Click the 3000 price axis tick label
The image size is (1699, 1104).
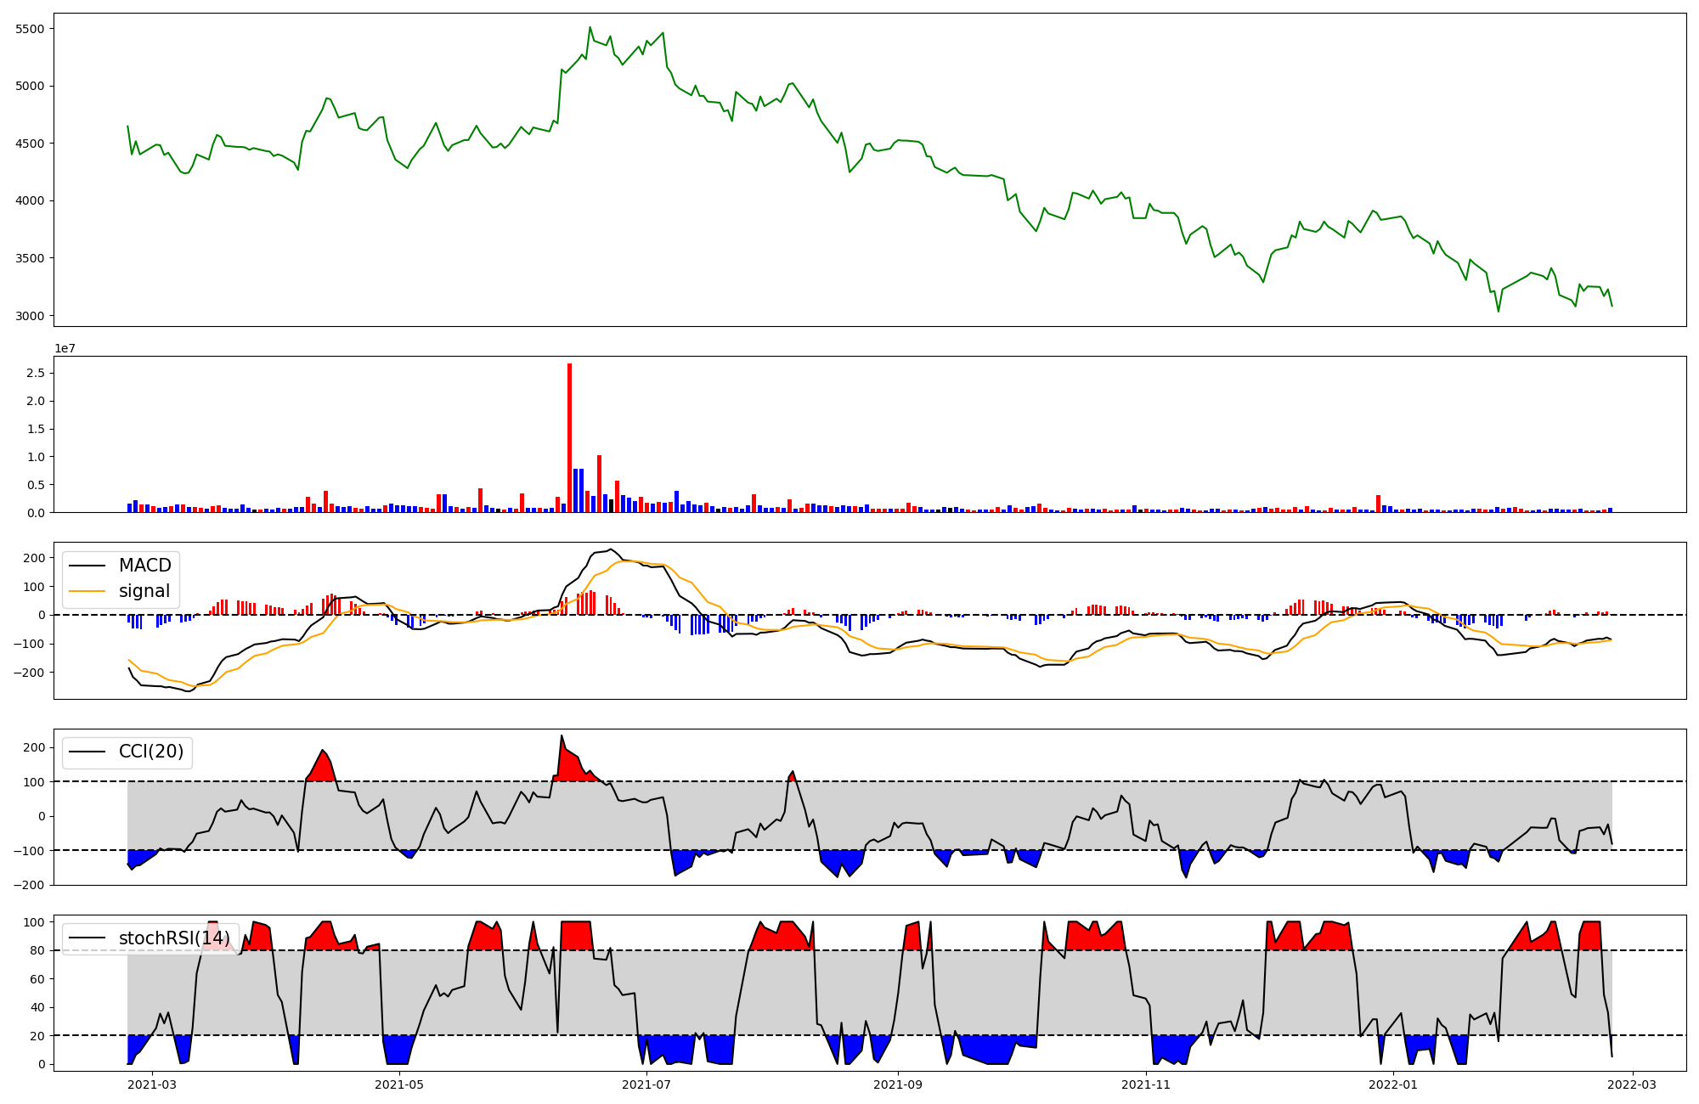(x=30, y=316)
